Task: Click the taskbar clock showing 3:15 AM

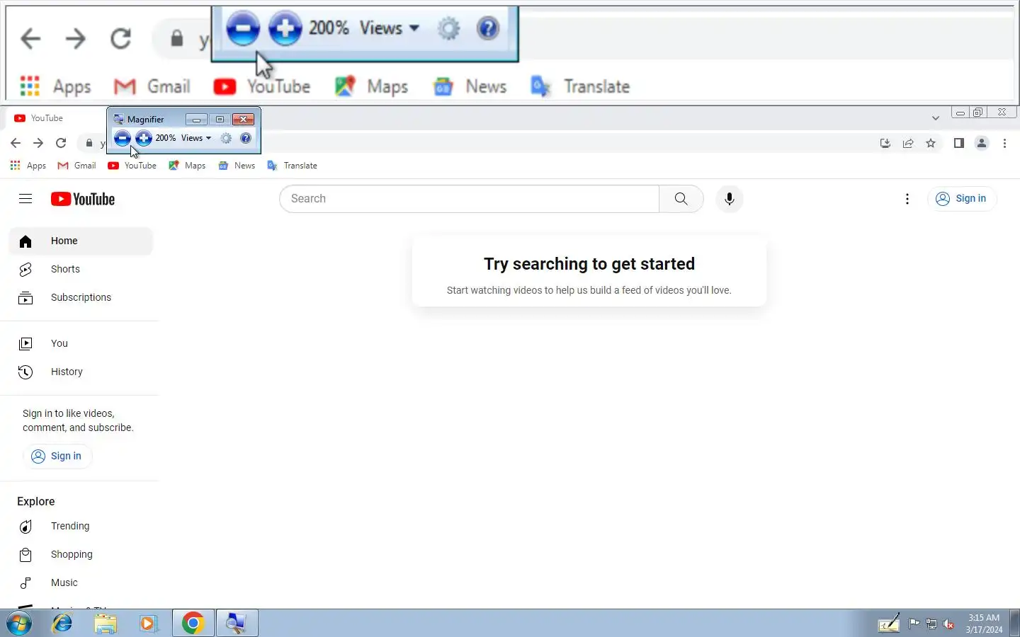Action: point(984,624)
